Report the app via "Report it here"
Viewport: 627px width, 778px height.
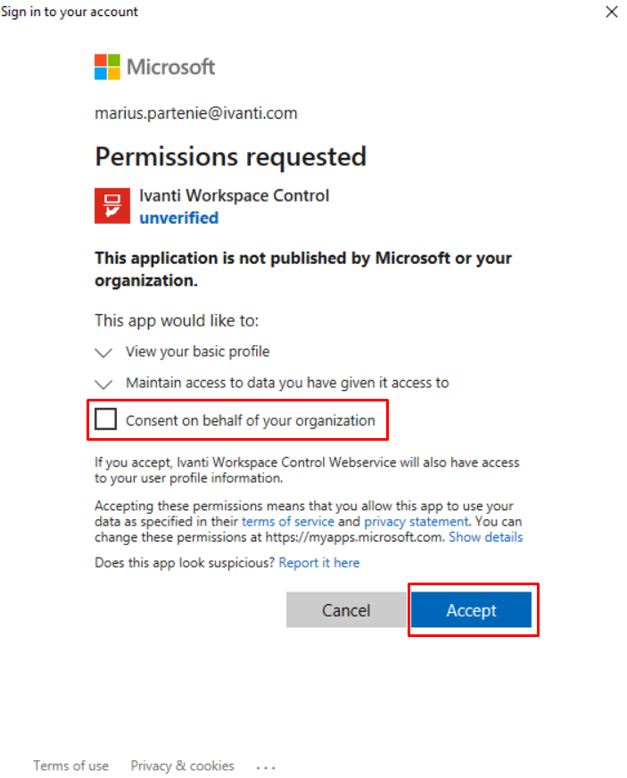(x=319, y=563)
